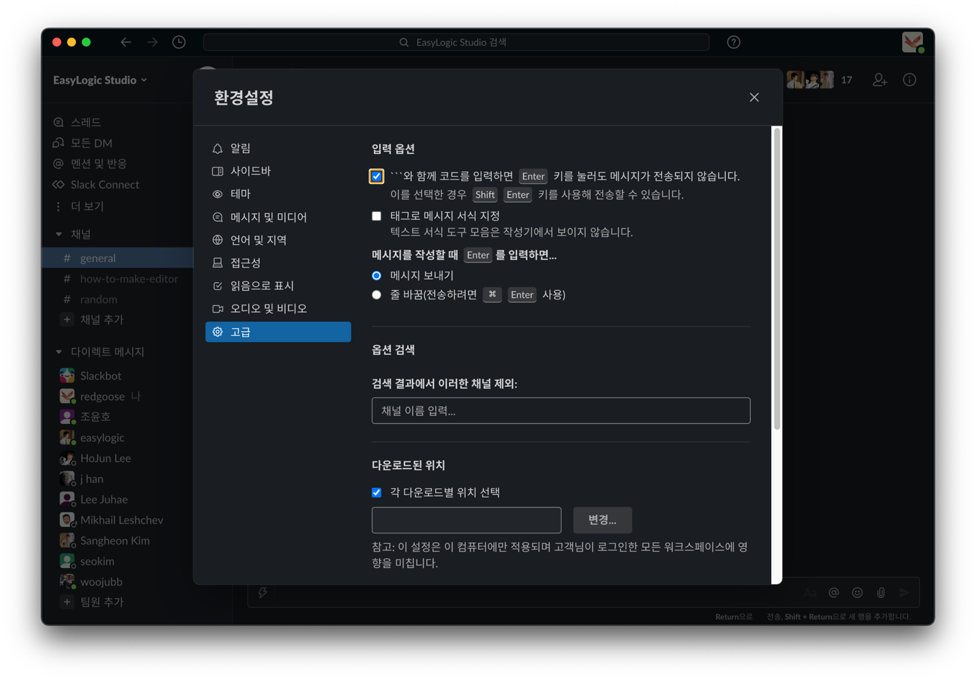Open 테마 settings tab
This screenshot has width=976, height=680.
(x=278, y=194)
